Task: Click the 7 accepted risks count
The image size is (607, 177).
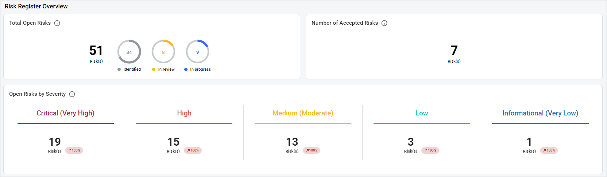Action: pyautogui.click(x=454, y=50)
